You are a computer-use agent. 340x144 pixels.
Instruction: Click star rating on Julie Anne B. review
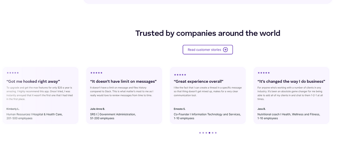pyautogui.click(x=96, y=73)
